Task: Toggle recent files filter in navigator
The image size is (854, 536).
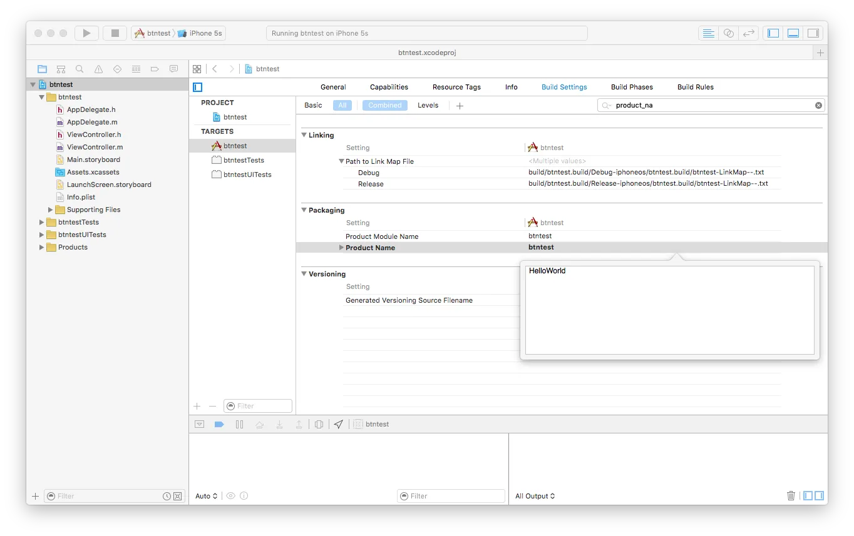Action: click(x=167, y=496)
